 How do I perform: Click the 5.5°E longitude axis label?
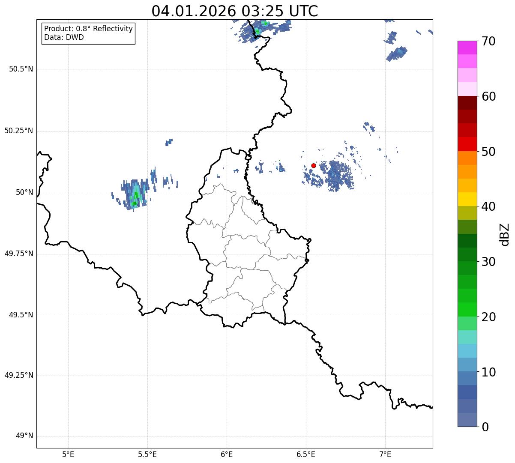(x=147, y=454)
